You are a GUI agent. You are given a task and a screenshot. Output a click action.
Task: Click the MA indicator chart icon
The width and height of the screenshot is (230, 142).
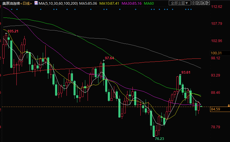(36, 3)
